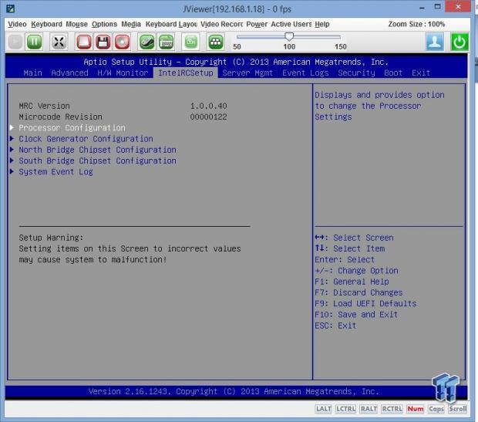Open the soft keyboard icon
Screen dimensions: 478x422
coord(166,42)
